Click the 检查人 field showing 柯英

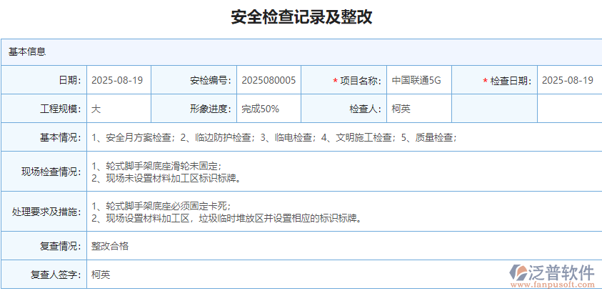click(x=418, y=109)
